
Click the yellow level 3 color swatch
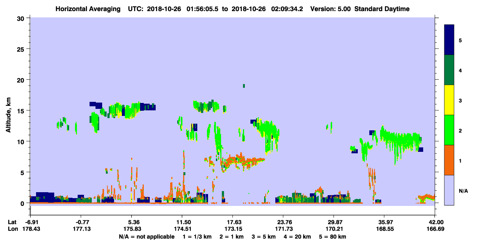(x=449, y=100)
